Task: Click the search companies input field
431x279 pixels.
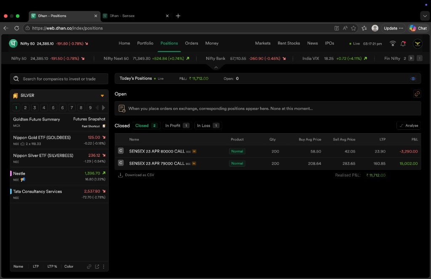Action: [x=59, y=79]
